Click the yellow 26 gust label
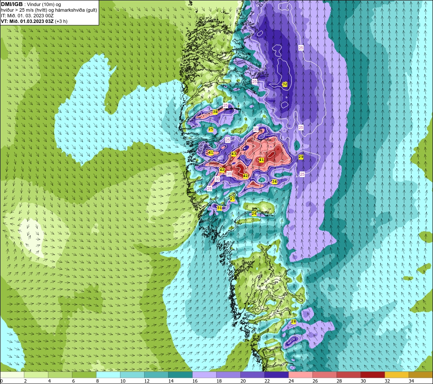This screenshot has height=384, width=433. tap(254, 213)
